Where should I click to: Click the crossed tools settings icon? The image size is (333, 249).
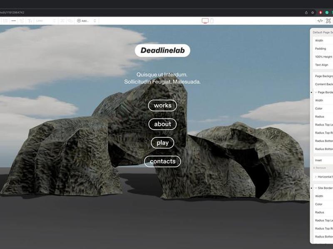point(328,21)
